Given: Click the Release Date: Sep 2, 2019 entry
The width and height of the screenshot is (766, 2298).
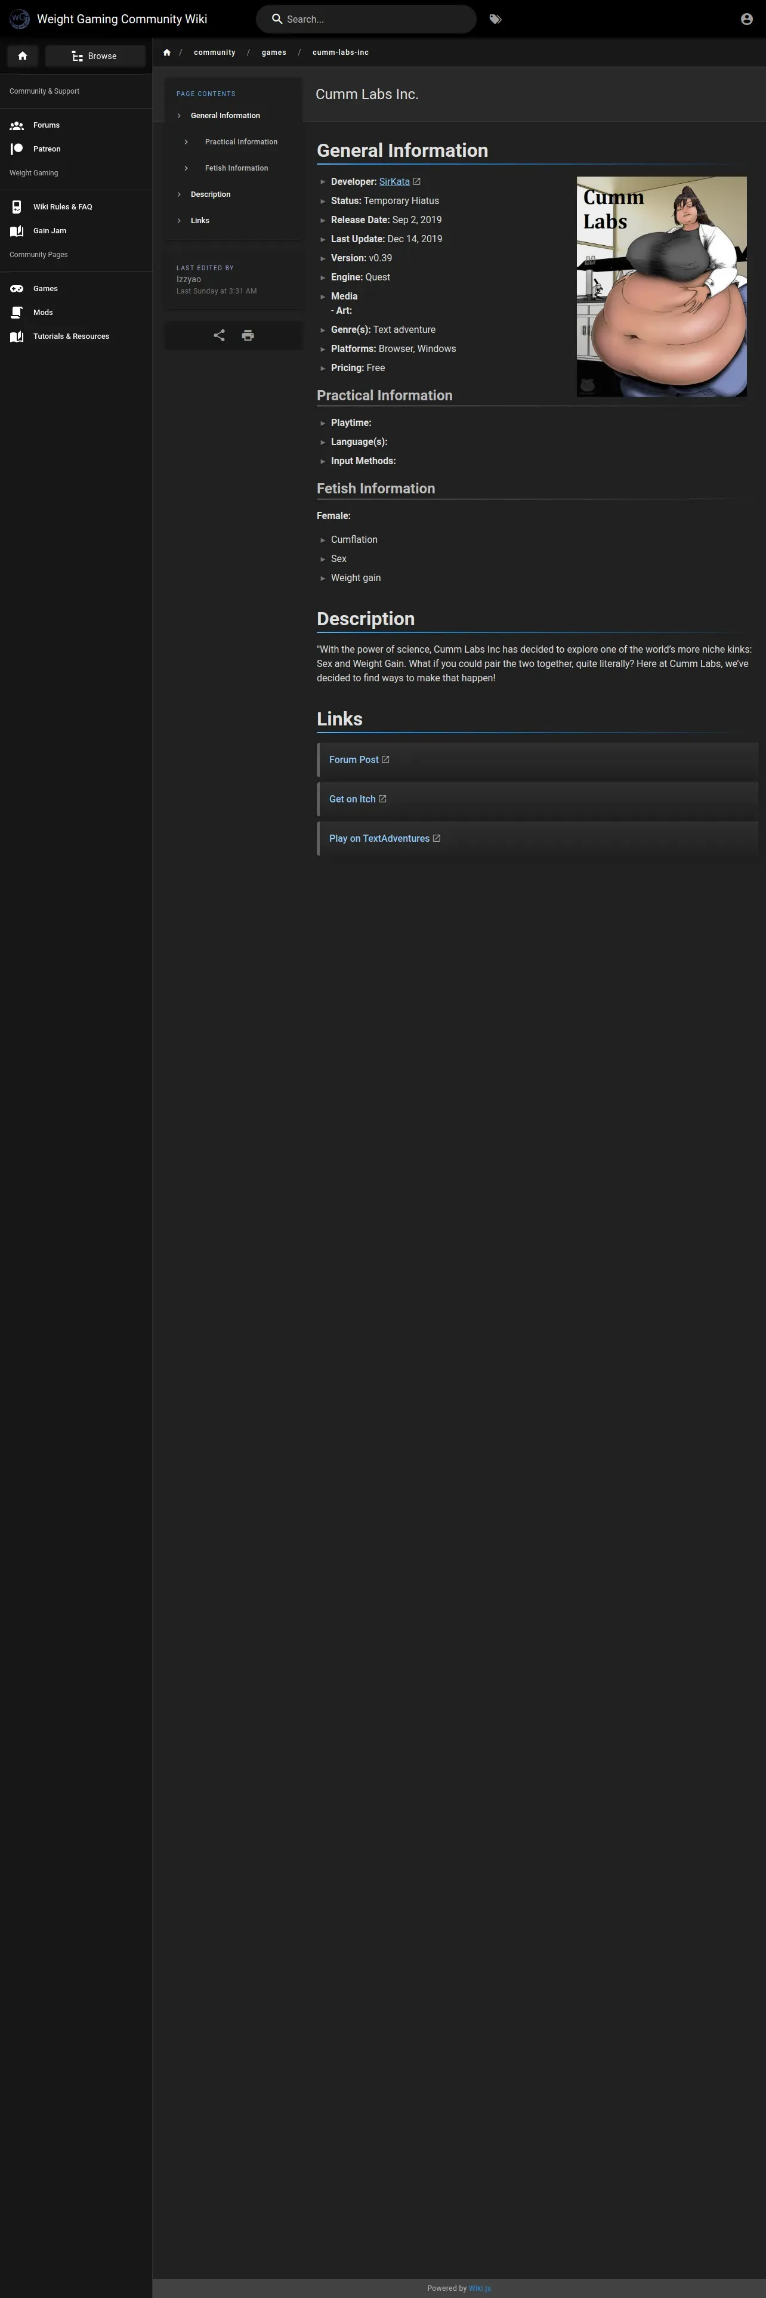Looking at the screenshot, I should tap(386, 220).
